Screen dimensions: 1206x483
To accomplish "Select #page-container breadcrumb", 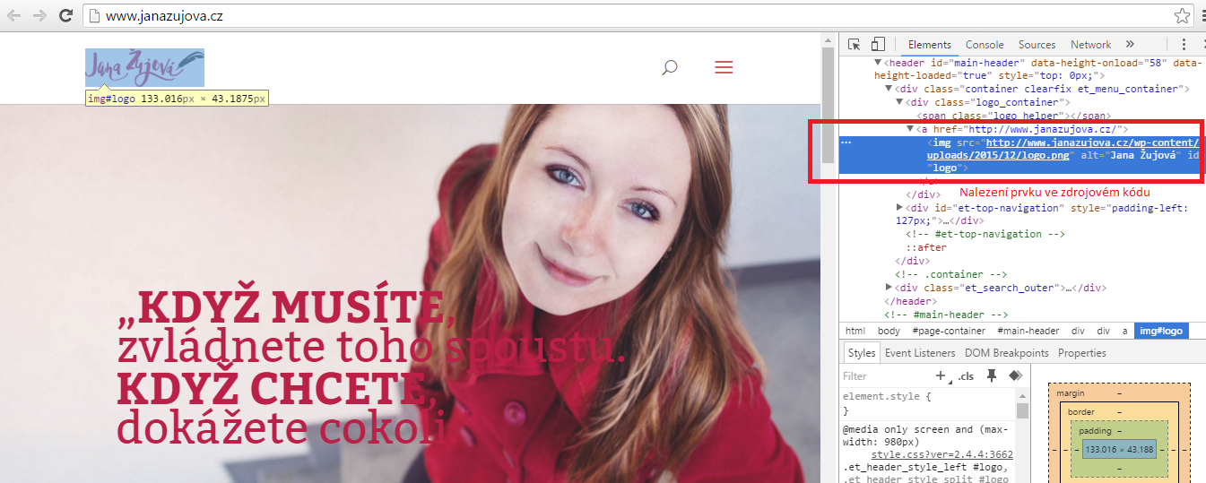I will click(949, 331).
